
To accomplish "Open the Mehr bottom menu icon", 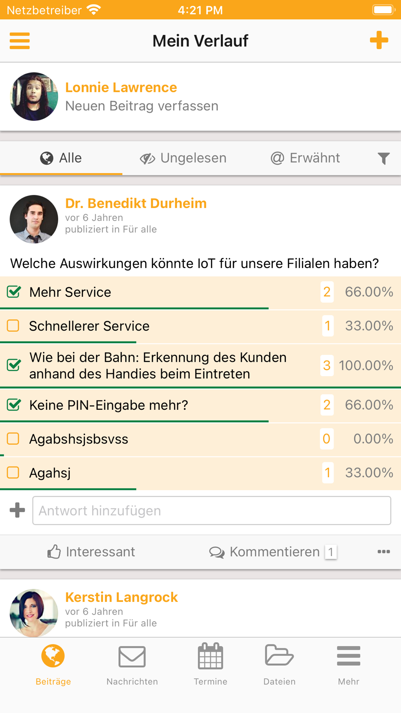I will pyautogui.click(x=348, y=656).
